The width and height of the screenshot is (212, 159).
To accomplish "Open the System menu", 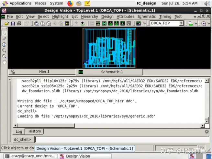I will (57, 3).
